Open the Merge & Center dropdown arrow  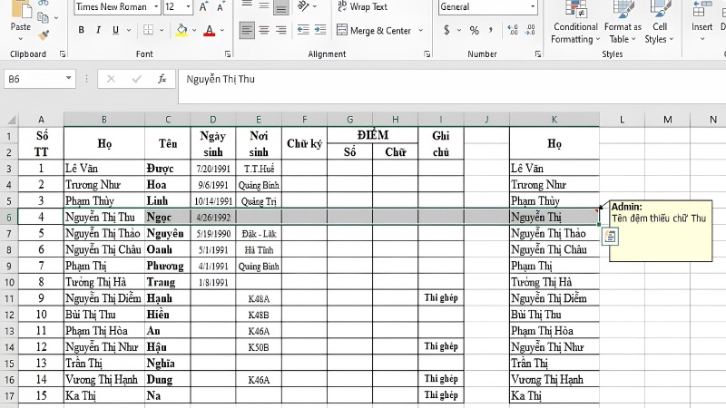pos(421,31)
